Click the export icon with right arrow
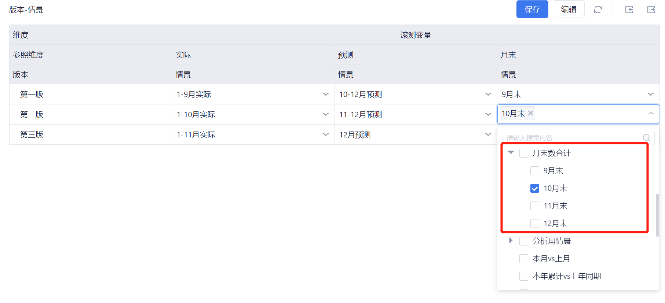665x303 pixels. [x=651, y=10]
